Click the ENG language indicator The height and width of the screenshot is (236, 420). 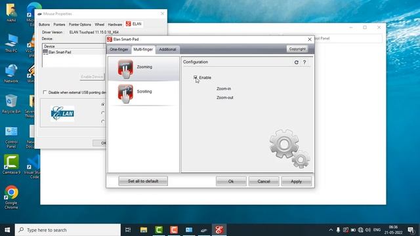(x=377, y=230)
